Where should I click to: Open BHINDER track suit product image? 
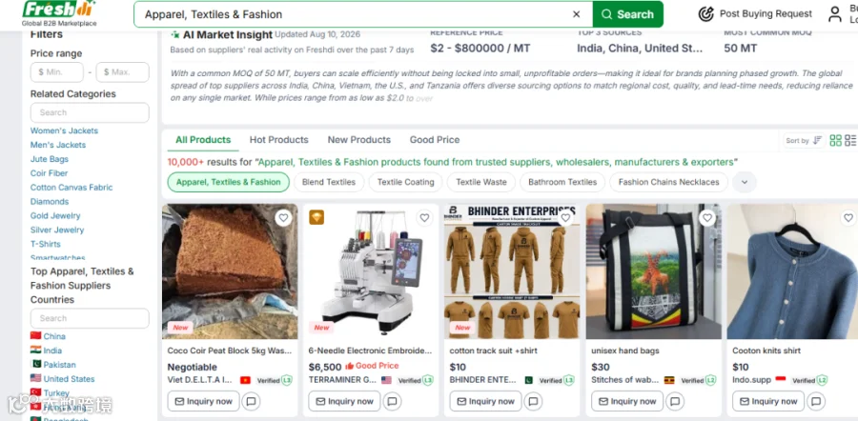(512, 271)
